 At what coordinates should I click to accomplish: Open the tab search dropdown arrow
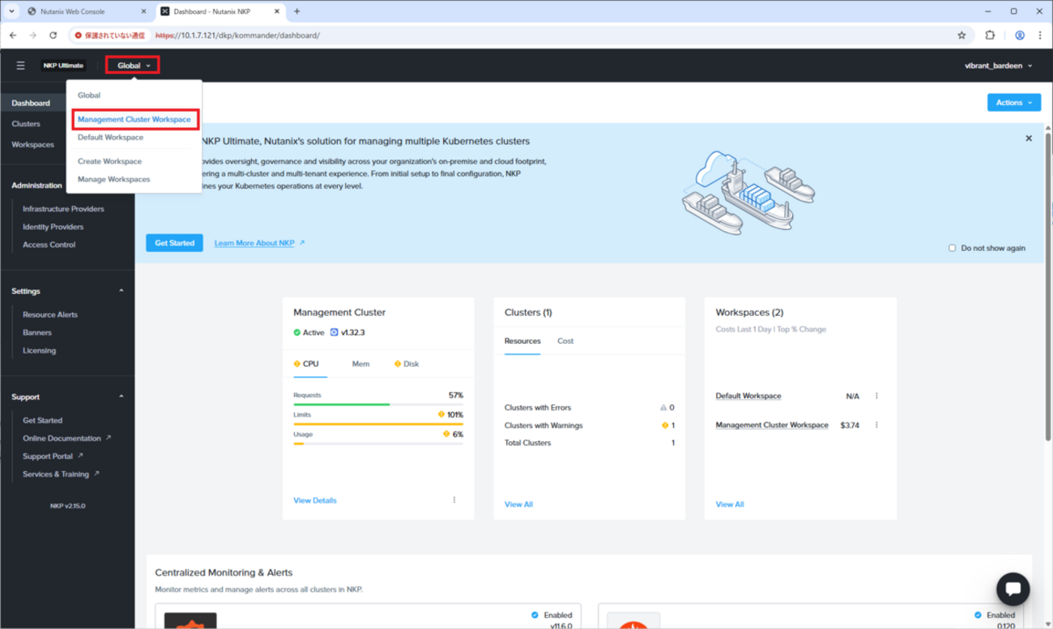[x=11, y=11]
